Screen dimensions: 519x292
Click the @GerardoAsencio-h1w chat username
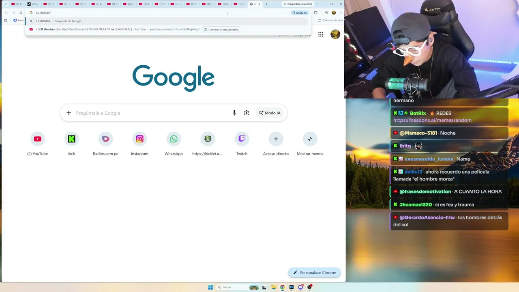coord(427,217)
